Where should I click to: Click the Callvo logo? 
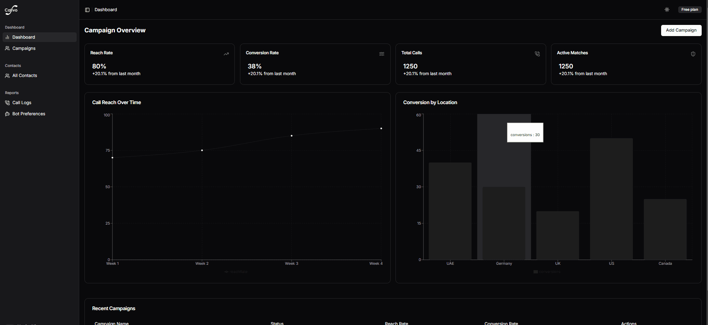11,10
